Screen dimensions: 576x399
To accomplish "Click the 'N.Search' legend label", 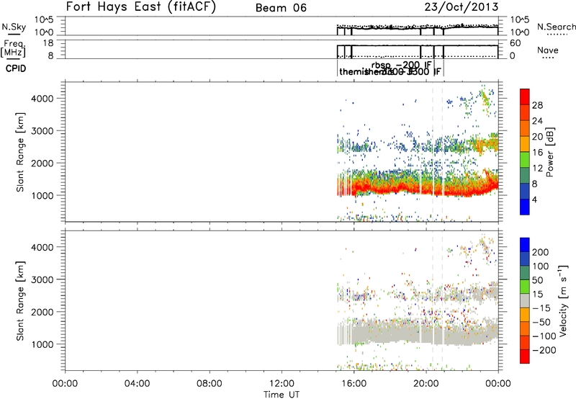I will [556, 27].
